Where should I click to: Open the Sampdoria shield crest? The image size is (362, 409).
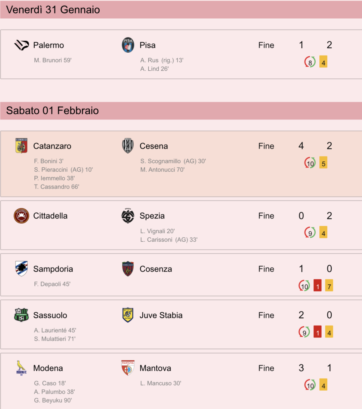(22, 269)
